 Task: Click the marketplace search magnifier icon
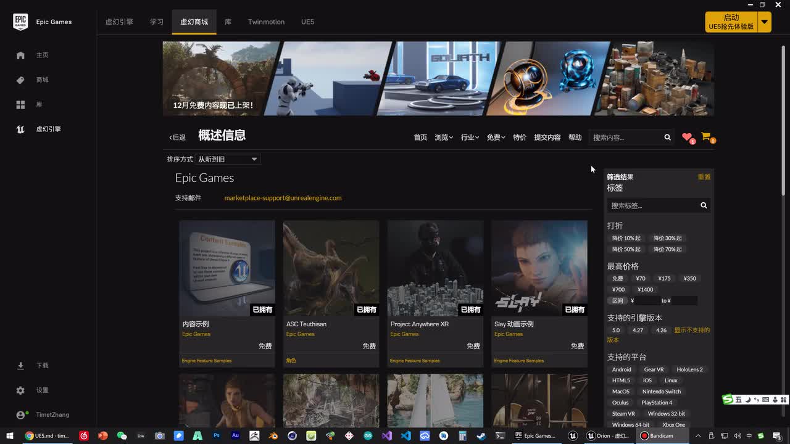(667, 138)
